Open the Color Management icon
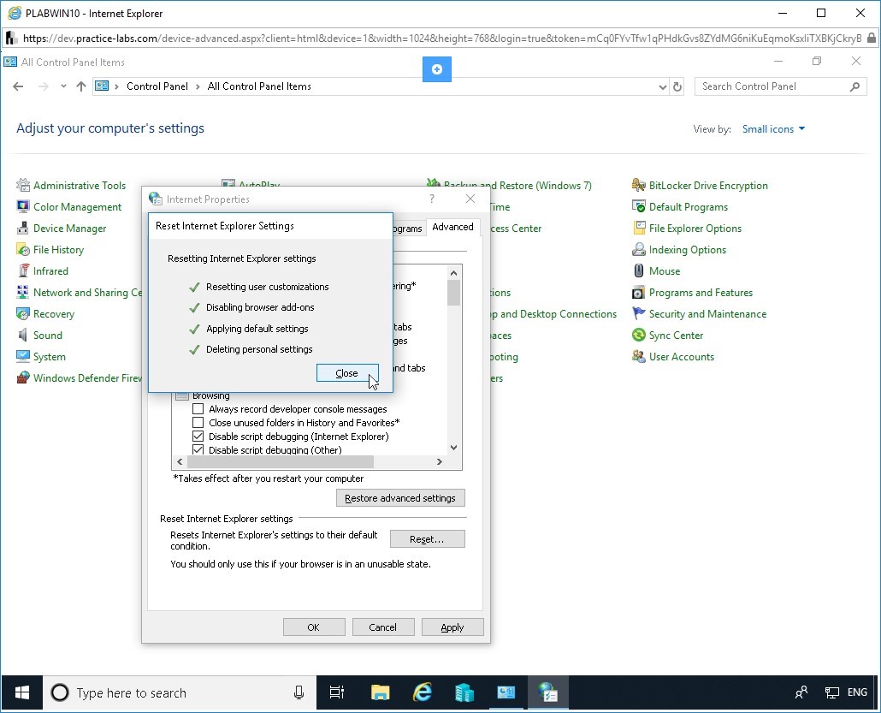Screen dimensions: 881x713 23,206
